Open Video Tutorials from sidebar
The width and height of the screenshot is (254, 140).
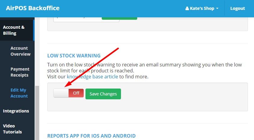[x=12, y=129]
